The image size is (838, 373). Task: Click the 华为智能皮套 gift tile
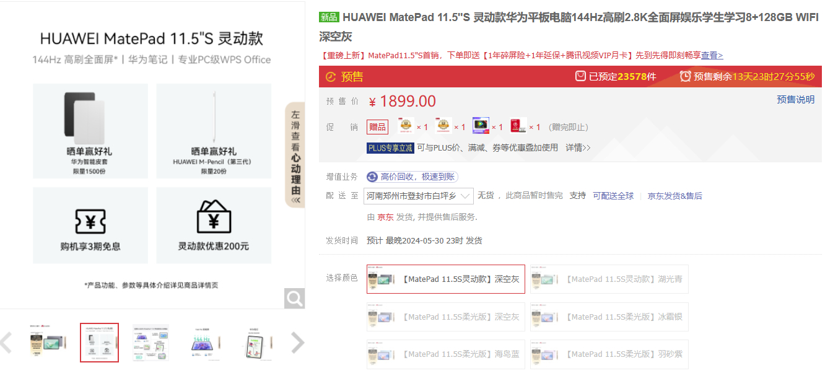click(x=90, y=131)
